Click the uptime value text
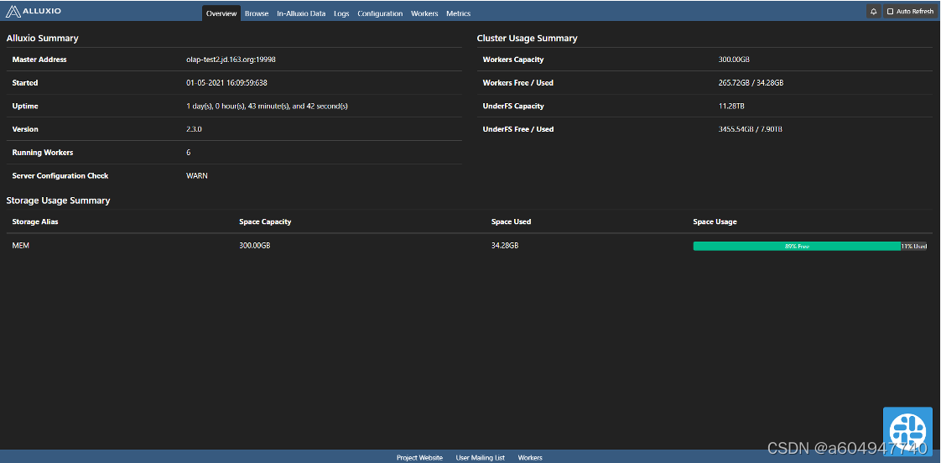The width and height of the screenshot is (941, 463). point(267,107)
